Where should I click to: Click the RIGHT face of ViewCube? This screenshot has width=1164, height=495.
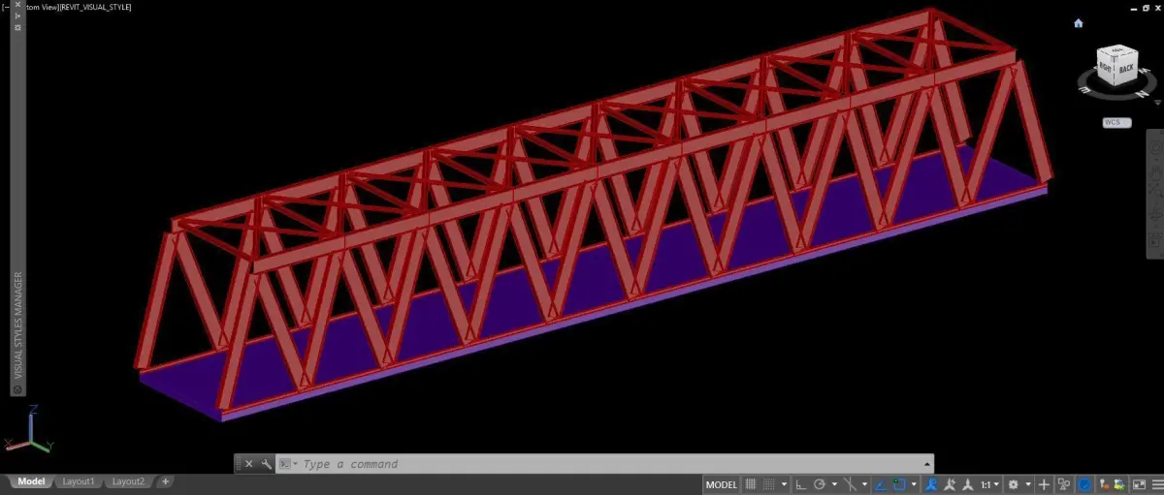click(x=1105, y=68)
